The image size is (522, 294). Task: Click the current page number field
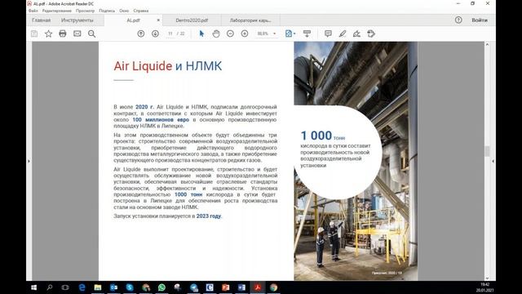170,33
